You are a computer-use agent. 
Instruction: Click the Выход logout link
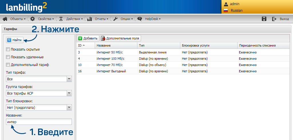(284, 19)
